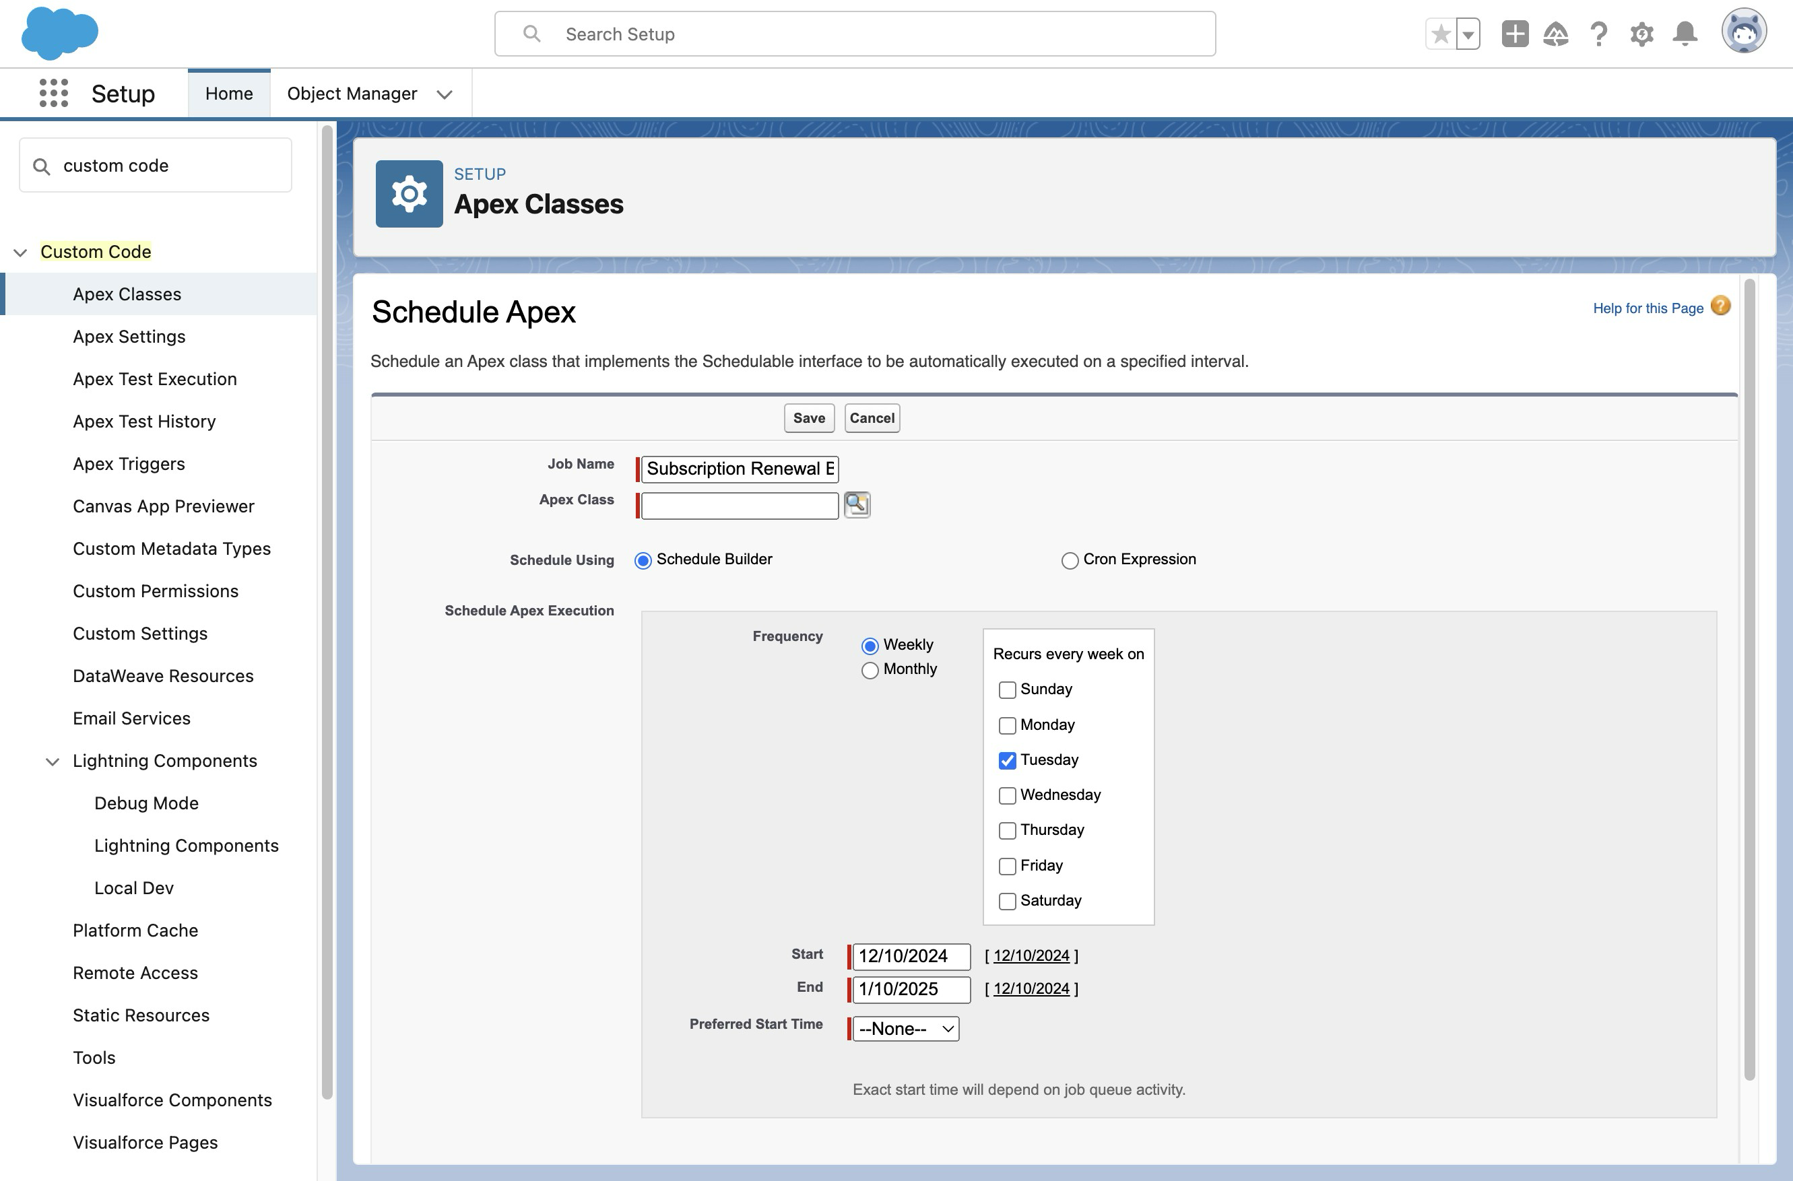Open the Global Actions plus icon
The image size is (1793, 1181).
point(1514,34)
